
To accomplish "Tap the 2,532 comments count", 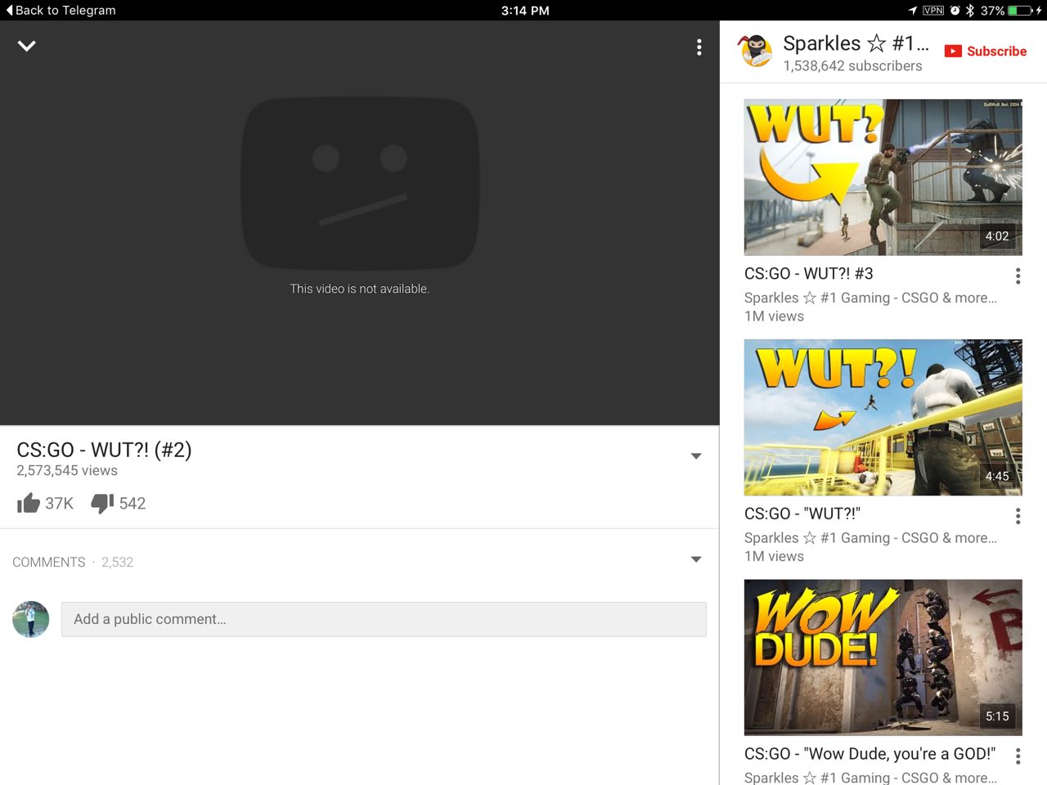I will [x=117, y=563].
